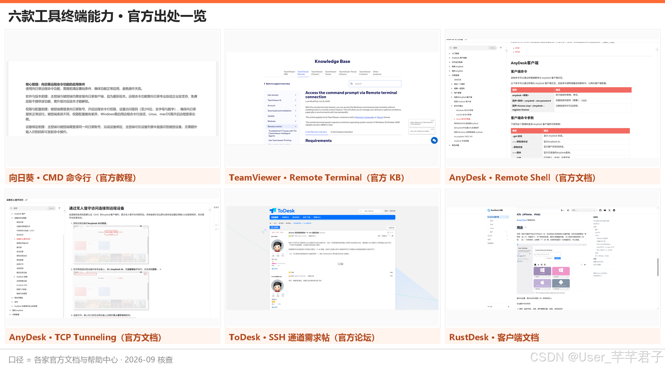The image size is (665, 368).
Task: Open the 'Tensor' license link in TeamViewer article
Action: tap(380, 117)
